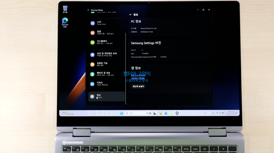This screenshot has height=153, width=274.
Task: Open the 알림 notifications settings
Action: 106,33
